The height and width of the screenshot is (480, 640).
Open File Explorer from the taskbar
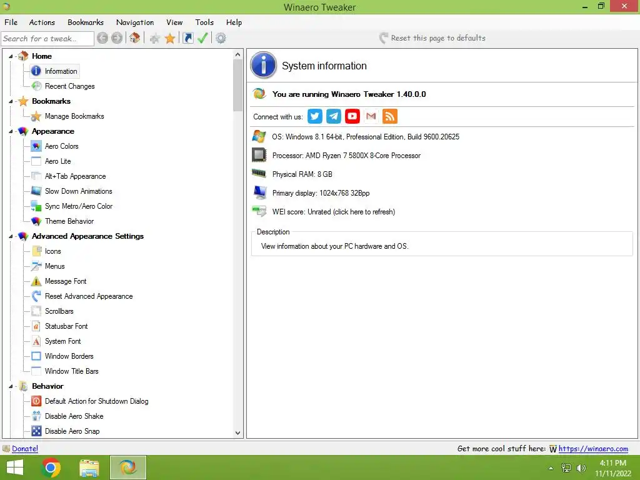(x=89, y=467)
